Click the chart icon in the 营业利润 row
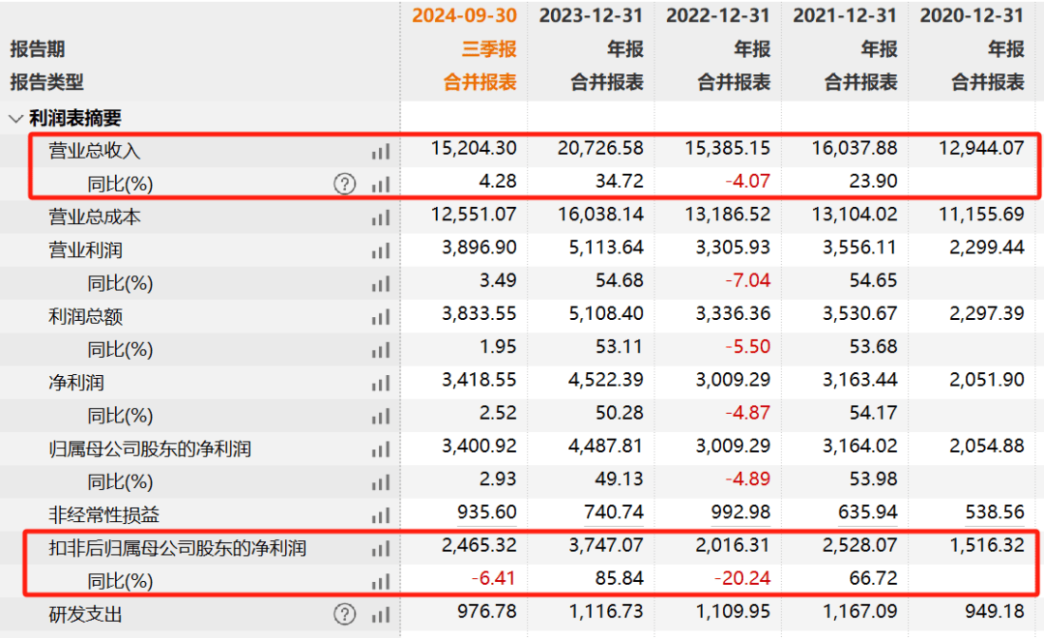Viewport: 1044px width, 638px height. [x=380, y=250]
